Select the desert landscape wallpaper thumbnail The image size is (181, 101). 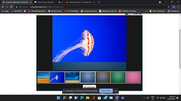(43, 77)
